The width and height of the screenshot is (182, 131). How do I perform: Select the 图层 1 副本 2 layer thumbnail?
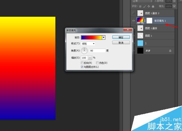click(140, 13)
